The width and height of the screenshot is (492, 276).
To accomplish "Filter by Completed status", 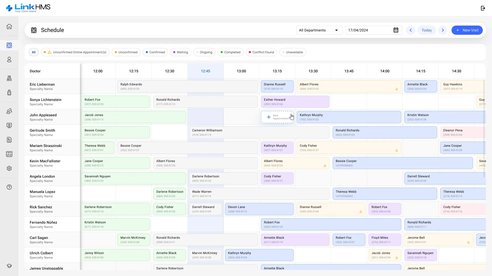I will pyautogui.click(x=231, y=52).
